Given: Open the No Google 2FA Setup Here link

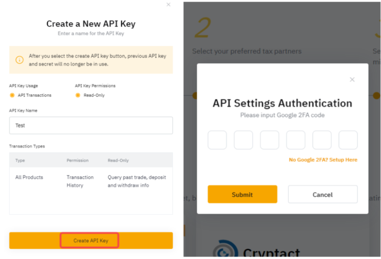Looking at the screenshot, I should tap(323, 160).
